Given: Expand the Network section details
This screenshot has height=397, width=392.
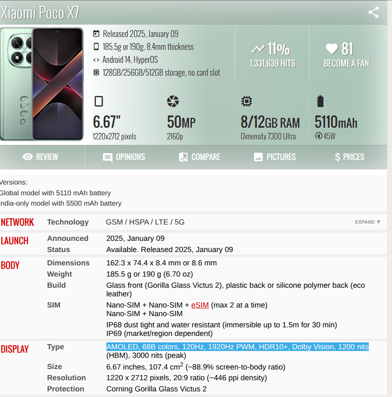Looking at the screenshot, I should click(x=367, y=222).
